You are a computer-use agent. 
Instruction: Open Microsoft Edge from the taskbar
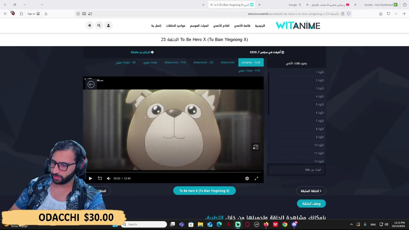click(219, 225)
